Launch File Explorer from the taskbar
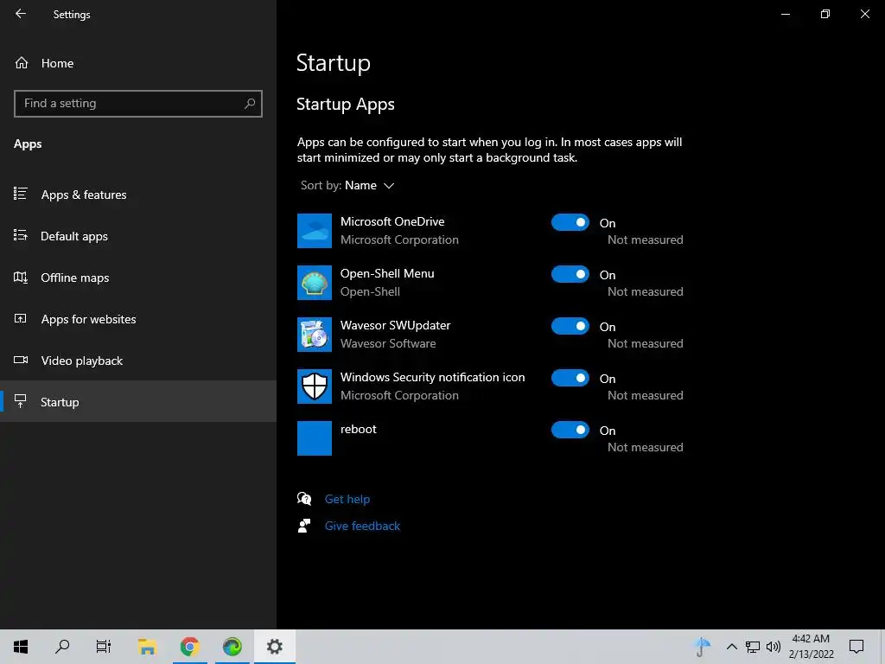Viewport: 885px width, 664px height. [147, 647]
